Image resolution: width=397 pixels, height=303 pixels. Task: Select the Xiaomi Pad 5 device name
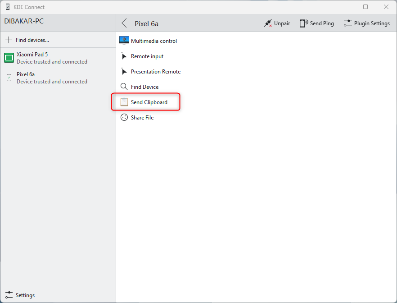[x=32, y=54]
